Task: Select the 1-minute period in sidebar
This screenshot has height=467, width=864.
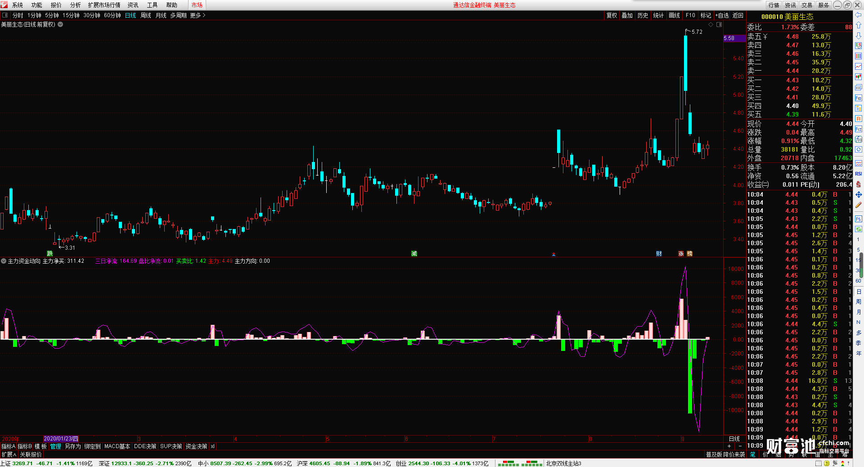Action: tap(858, 239)
